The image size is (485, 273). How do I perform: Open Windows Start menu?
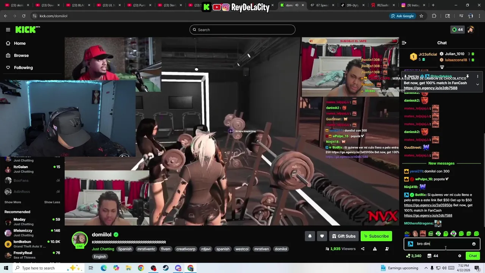[6, 268]
